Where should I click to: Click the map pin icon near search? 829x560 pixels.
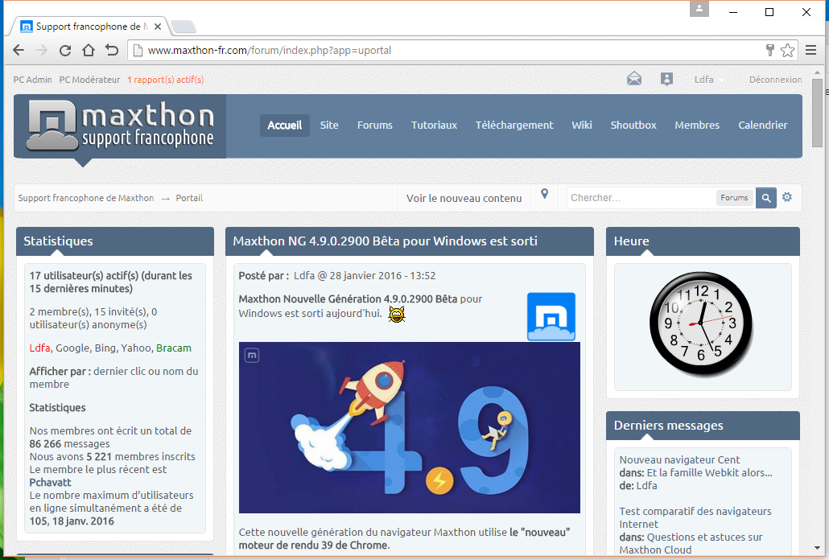pos(545,194)
